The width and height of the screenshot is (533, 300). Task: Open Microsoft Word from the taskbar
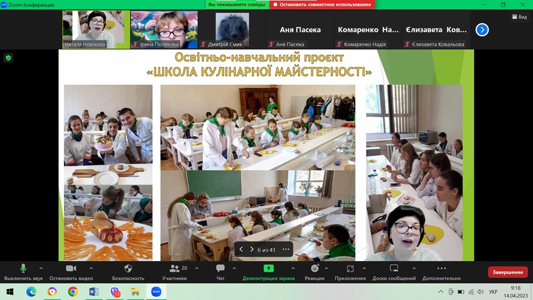point(94,292)
